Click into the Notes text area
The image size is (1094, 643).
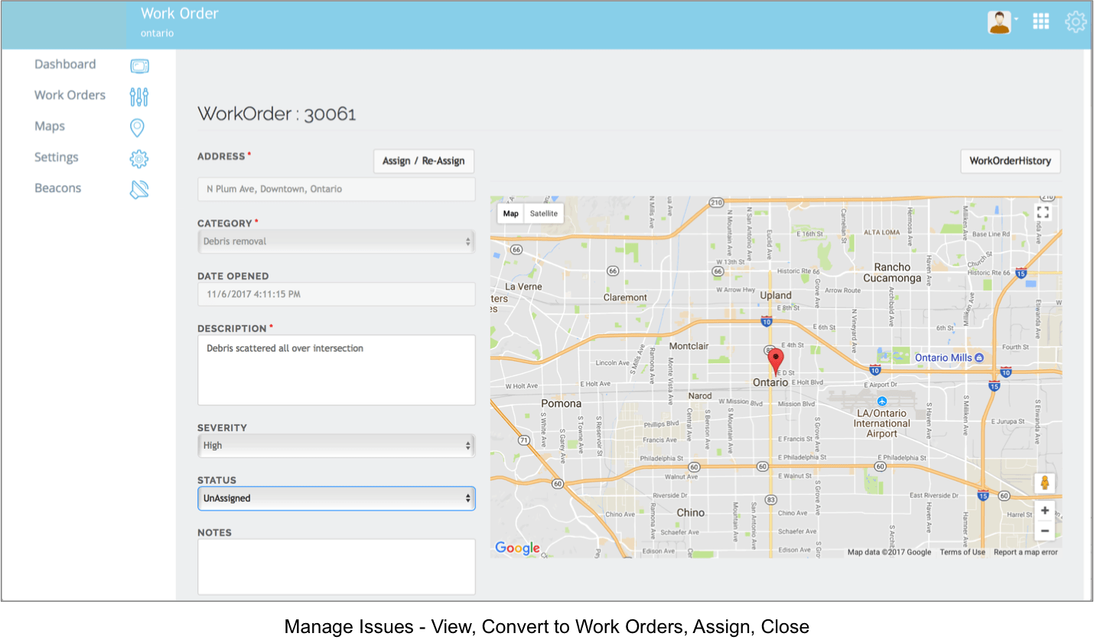(x=336, y=567)
